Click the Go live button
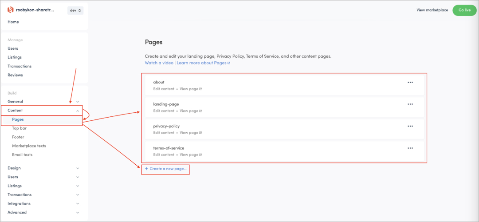The image size is (479, 222). pyautogui.click(x=464, y=10)
